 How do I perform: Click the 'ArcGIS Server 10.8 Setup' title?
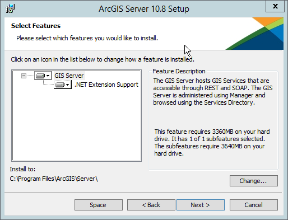click(144, 9)
